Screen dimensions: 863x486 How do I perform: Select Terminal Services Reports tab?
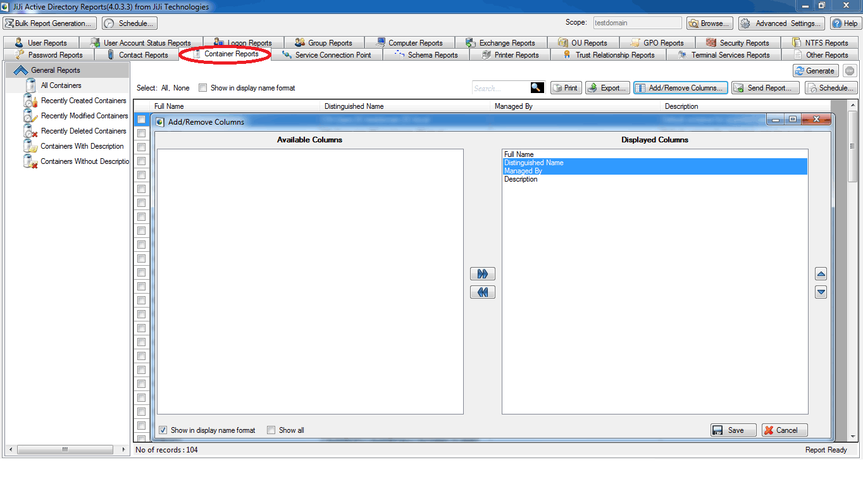pyautogui.click(x=724, y=55)
